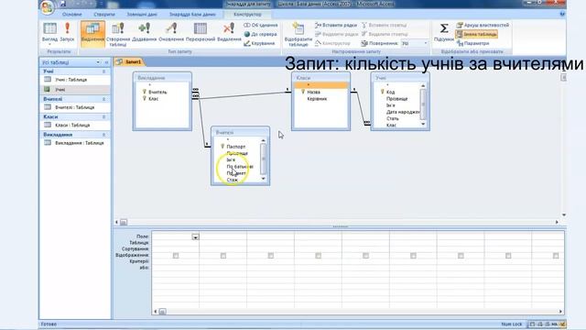Open the Конструктор builder in query setup
Viewport: 586px width, 330px height.
(x=332, y=43)
